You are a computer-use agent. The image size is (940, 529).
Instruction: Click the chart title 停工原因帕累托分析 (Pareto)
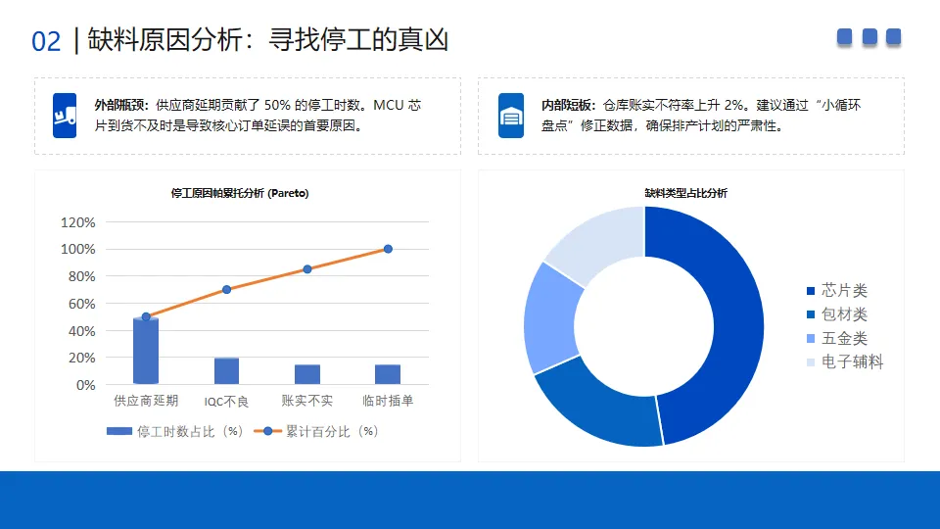(240, 193)
